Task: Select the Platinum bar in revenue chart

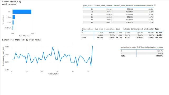Action: [x=13, y=28]
